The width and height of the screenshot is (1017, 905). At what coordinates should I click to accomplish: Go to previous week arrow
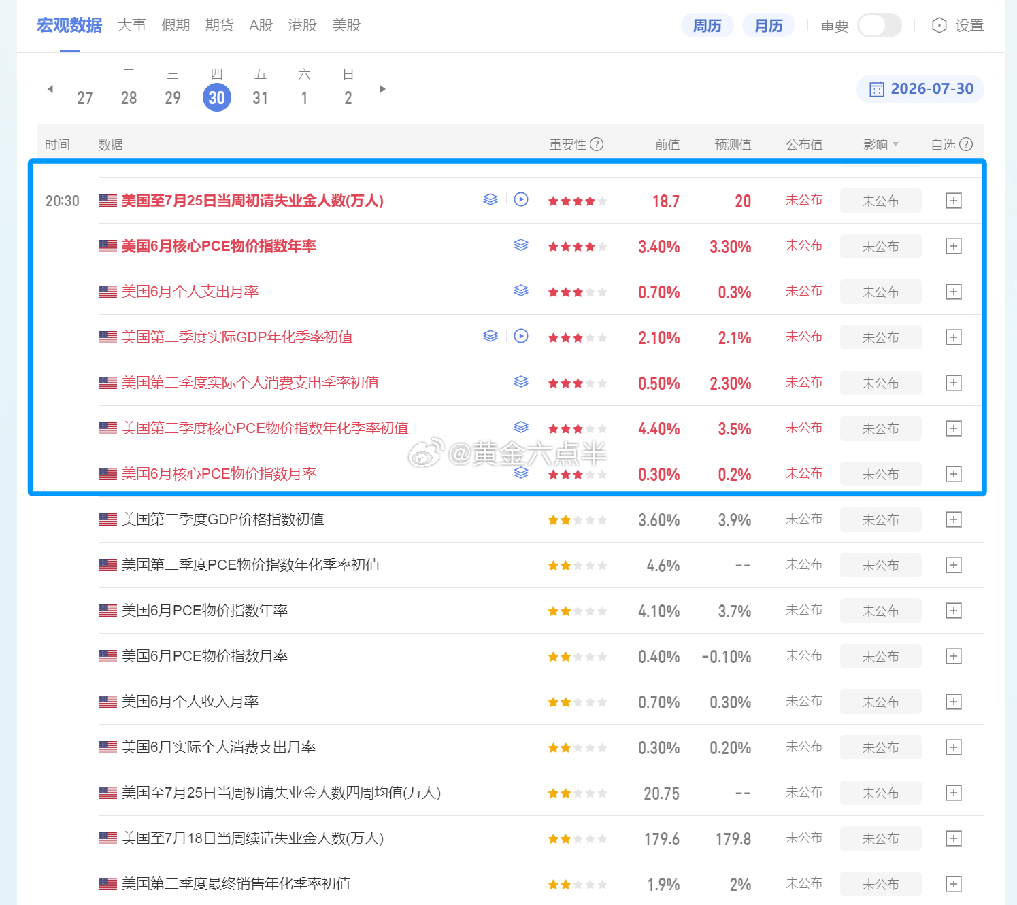pyautogui.click(x=50, y=89)
